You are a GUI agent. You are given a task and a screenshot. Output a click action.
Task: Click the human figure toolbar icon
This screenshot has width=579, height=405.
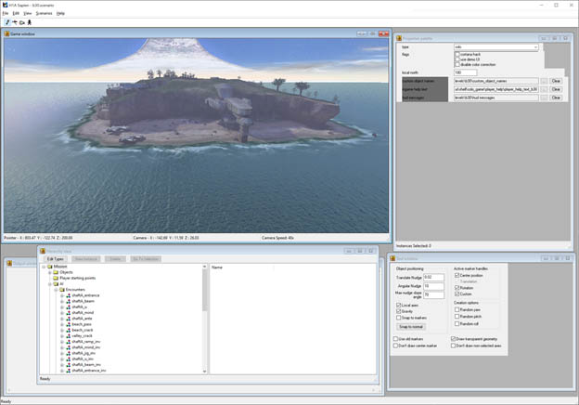pos(30,22)
